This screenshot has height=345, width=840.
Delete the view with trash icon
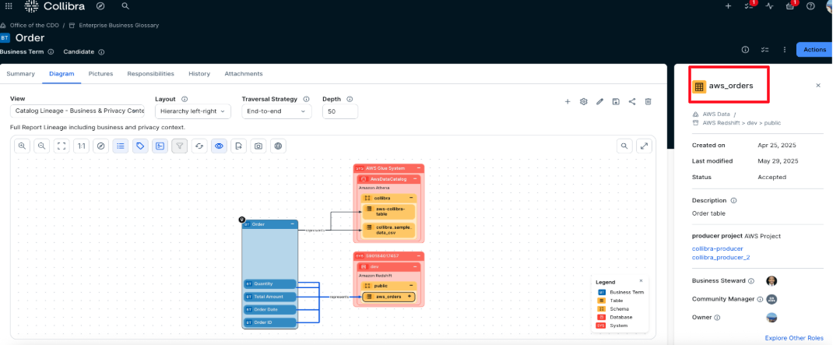click(x=648, y=101)
